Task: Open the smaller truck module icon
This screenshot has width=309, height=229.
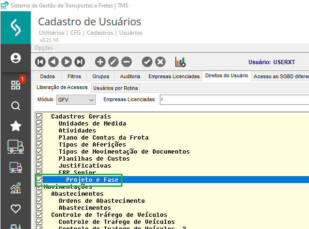Action: click(15, 168)
